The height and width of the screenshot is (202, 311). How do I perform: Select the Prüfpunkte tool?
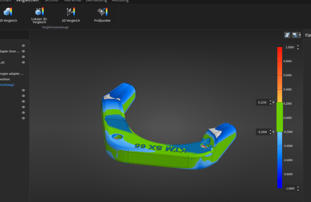pos(102,15)
